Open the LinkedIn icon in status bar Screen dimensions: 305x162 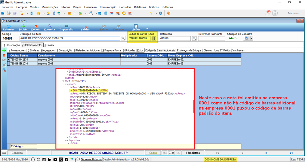click(50, 160)
